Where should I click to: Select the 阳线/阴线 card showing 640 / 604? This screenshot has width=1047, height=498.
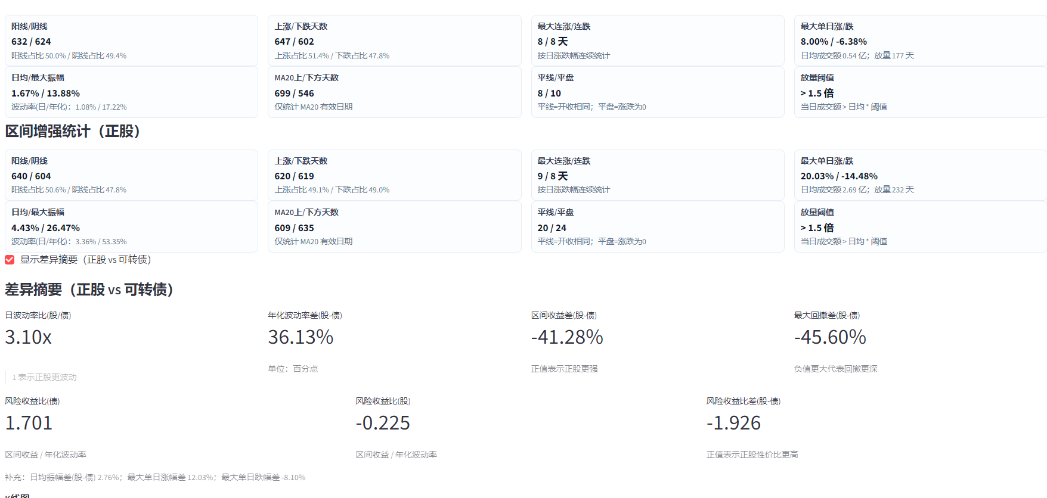131,175
